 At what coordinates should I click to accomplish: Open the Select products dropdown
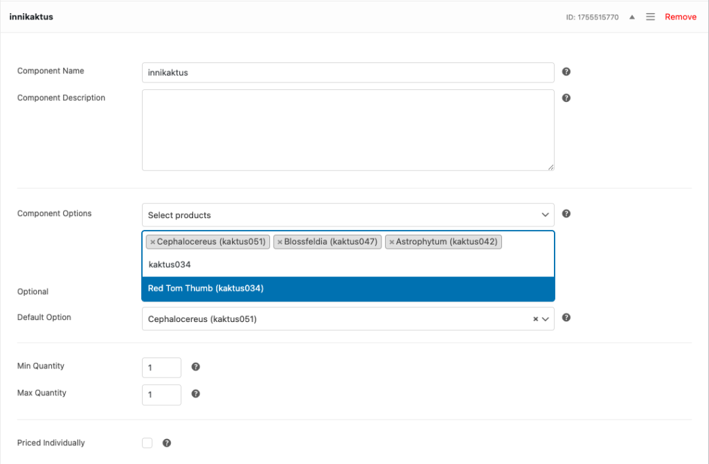(x=348, y=215)
